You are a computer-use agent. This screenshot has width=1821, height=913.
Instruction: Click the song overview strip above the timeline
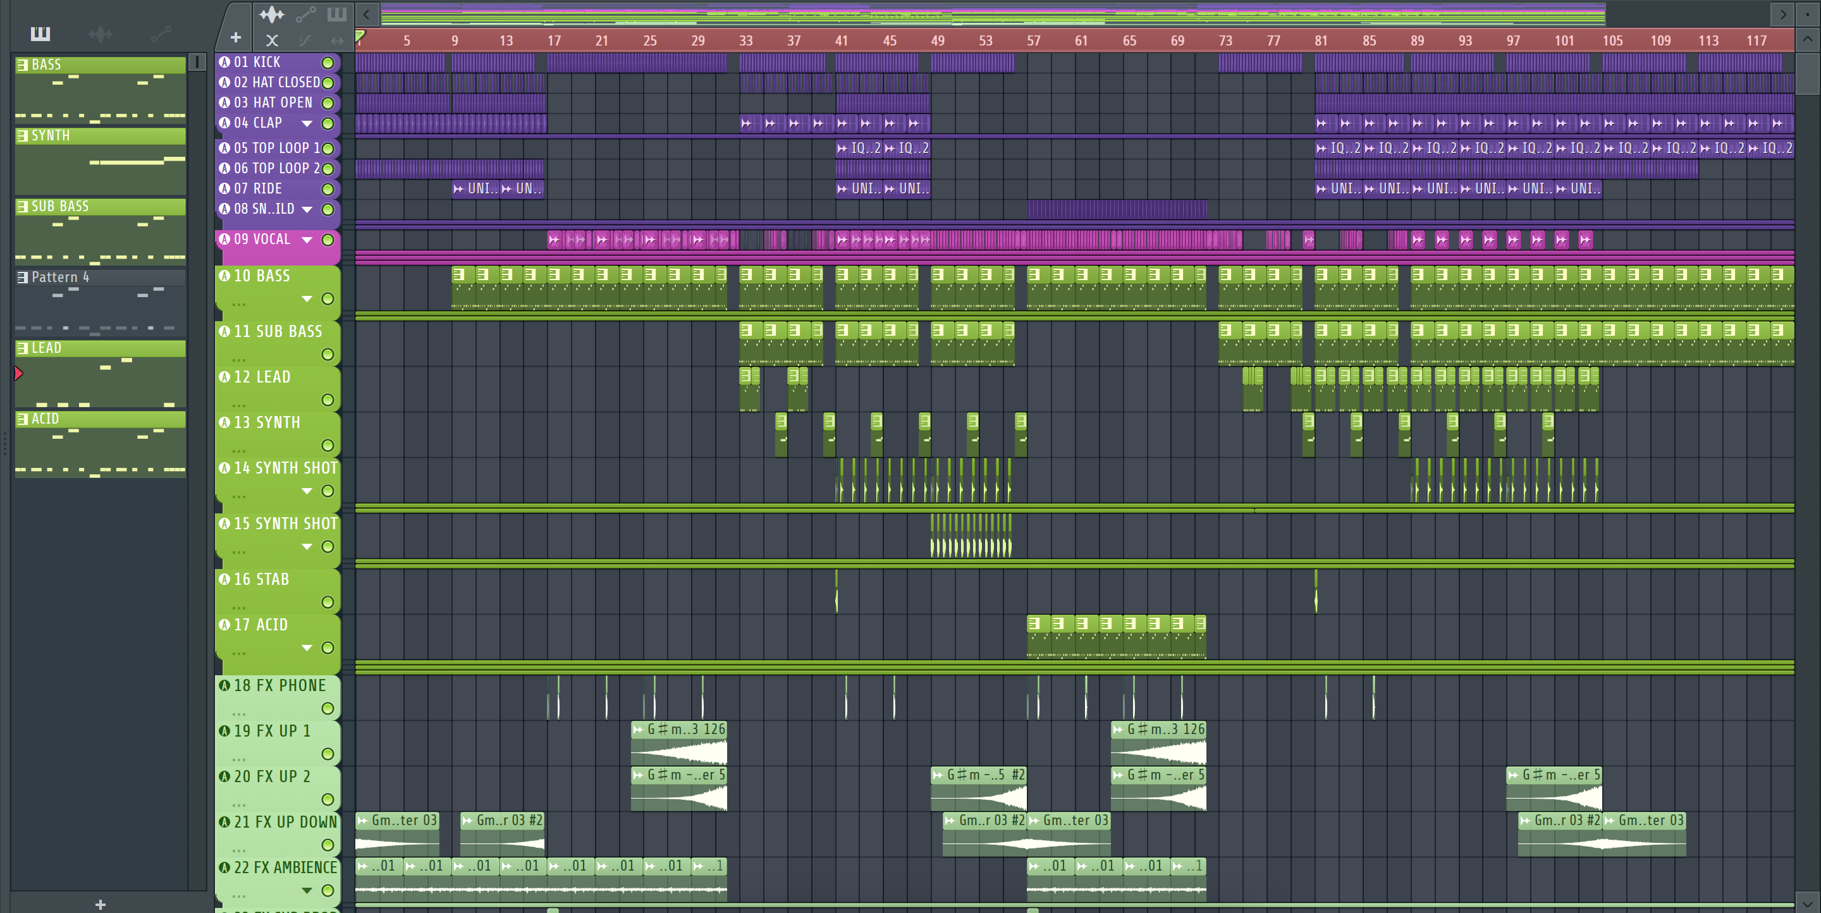pyautogui.click(x=993, y=14)
